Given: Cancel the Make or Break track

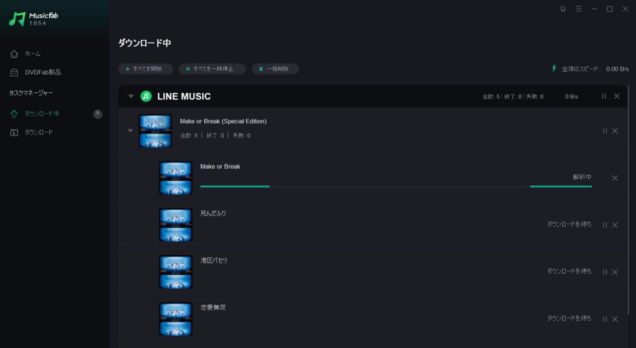Looking at the screenshot, I should (615, 178).
